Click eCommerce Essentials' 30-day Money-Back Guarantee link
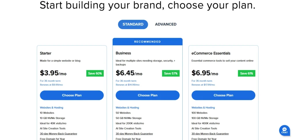 [x=210, y=134]
